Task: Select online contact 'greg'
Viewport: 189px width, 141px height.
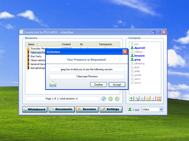Action: pos(135,59)
